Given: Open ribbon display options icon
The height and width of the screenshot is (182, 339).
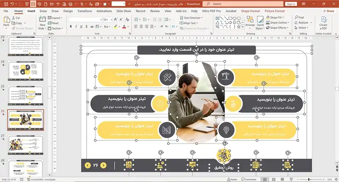Looking at the screenshot, I should [x=304, y=4].
